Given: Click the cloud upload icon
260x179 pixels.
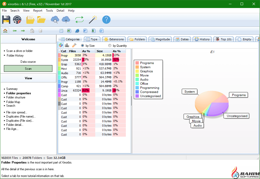Looking at the screenshot, I should [66, 20].
